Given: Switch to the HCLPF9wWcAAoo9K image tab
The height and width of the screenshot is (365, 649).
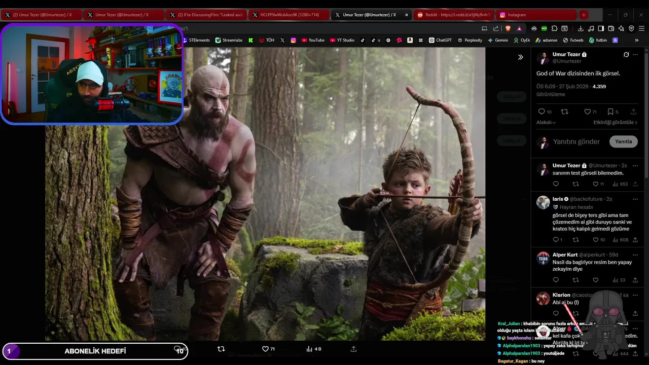Looking at the screenshot, I should point(289,15).
